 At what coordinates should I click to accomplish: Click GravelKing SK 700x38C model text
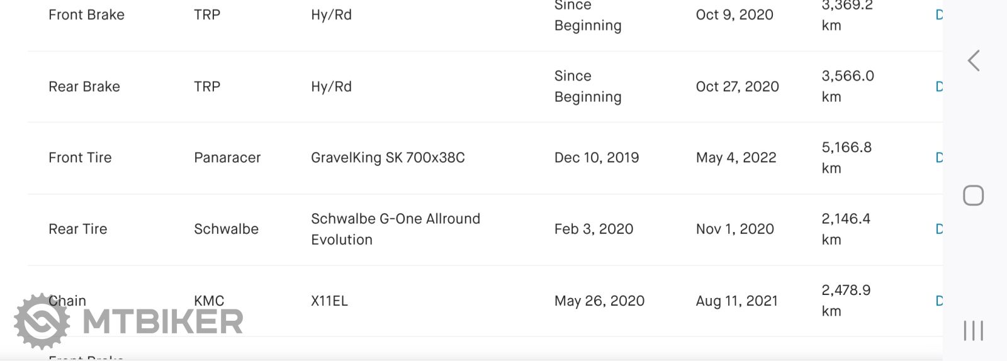click(x=388, y=157)
